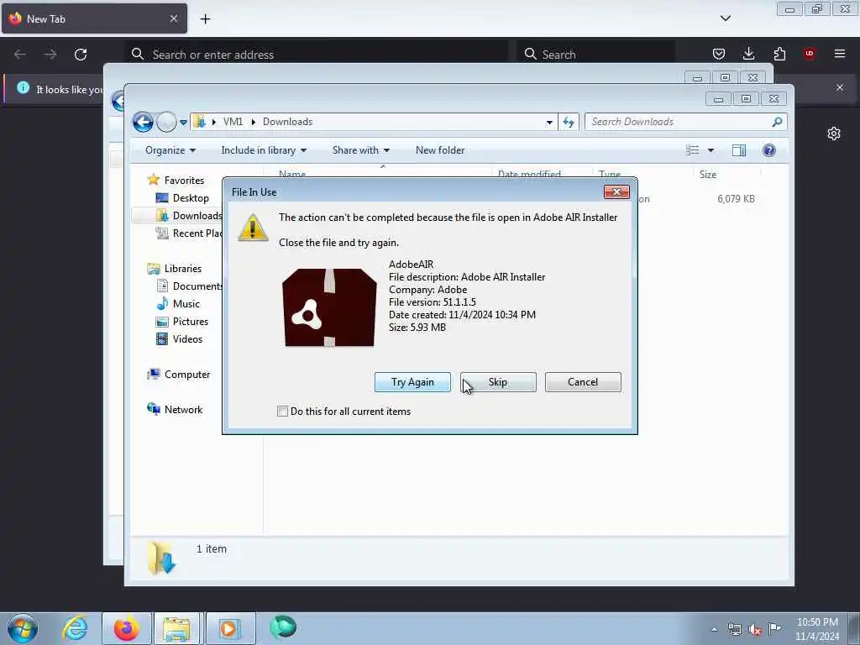Image resolution: width=860 pixels, height=645 pixels.
Task: Open New Tab settings gear
Action: [x=834, y=134]
